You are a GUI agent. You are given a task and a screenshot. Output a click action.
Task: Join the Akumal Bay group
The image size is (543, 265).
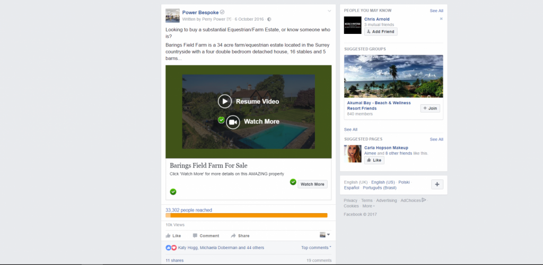click(x=430, y=108)
